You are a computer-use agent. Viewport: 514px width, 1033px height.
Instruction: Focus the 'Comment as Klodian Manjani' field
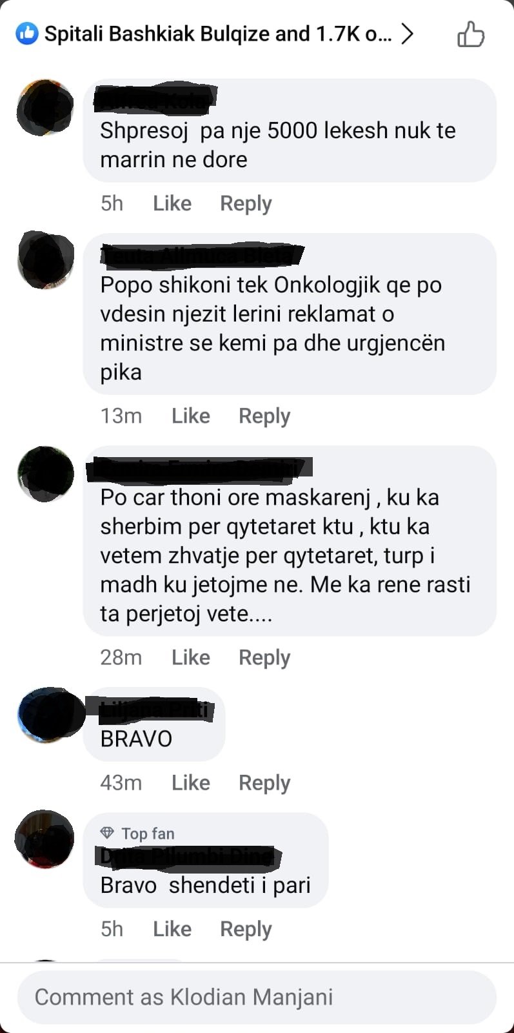(x=257, y=997)
